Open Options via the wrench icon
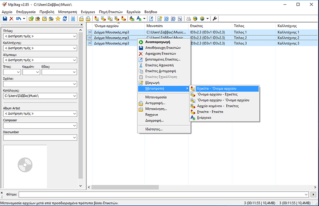319x206 pixels. pos(215,19)
